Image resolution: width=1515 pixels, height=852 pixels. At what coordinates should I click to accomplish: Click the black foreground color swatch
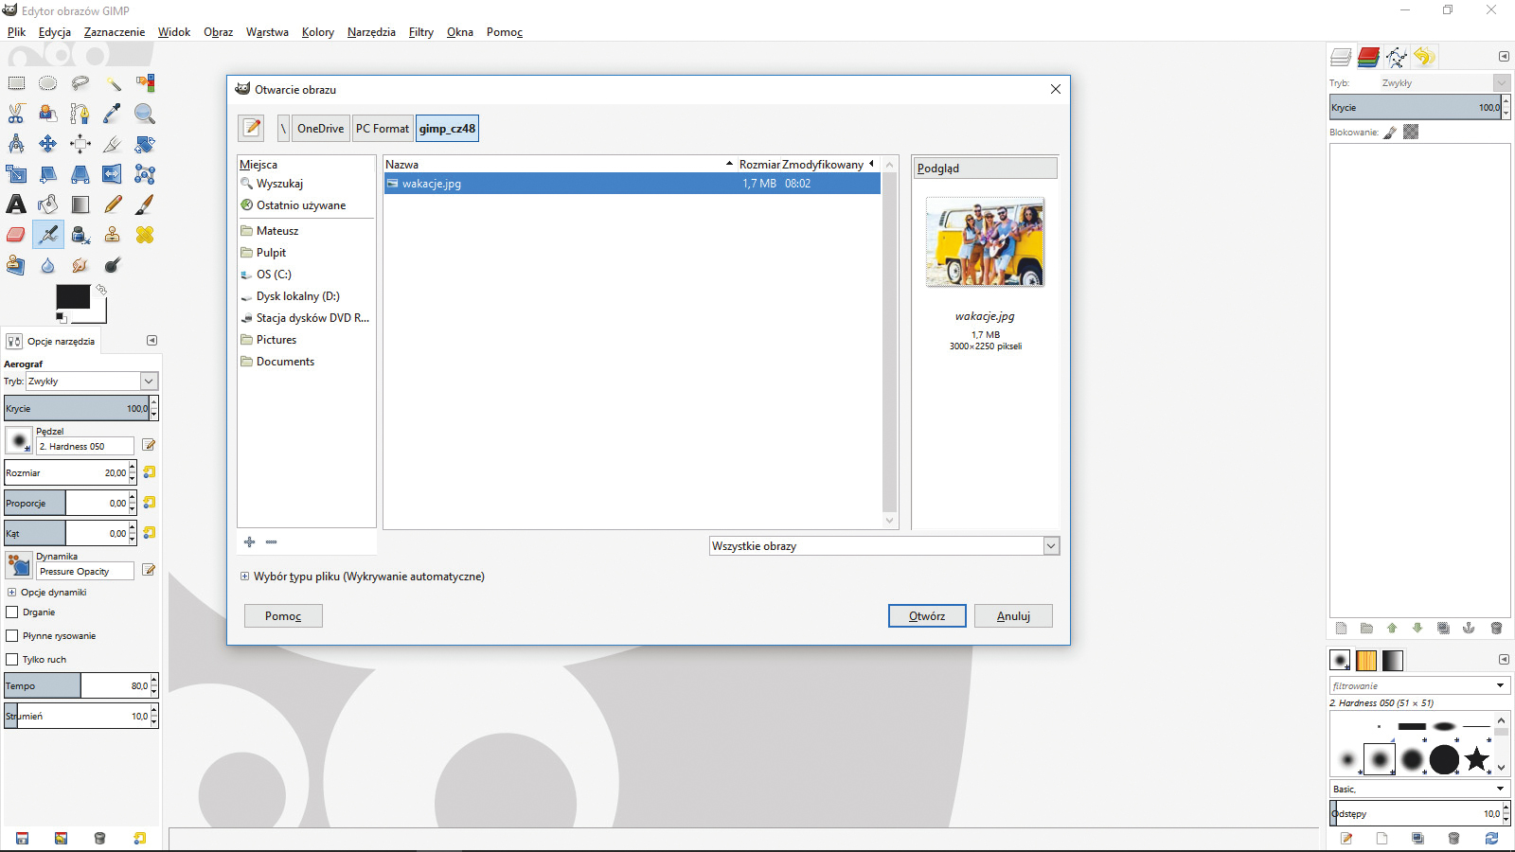(x=72, y=297)
